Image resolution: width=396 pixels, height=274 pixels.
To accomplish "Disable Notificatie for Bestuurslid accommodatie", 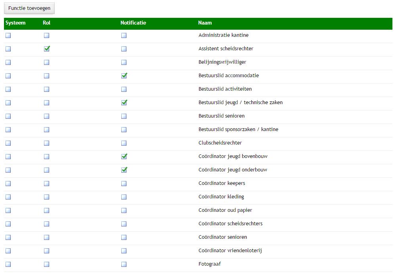I will pyautogui.click(x=124, y=76).
